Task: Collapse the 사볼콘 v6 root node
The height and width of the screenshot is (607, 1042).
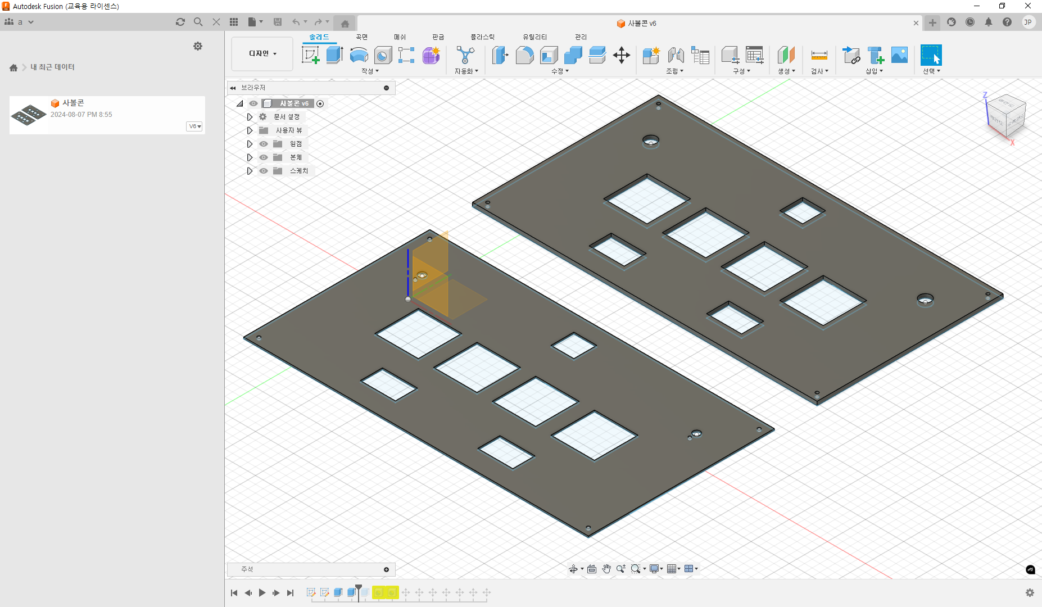Action: coord(240,103)
